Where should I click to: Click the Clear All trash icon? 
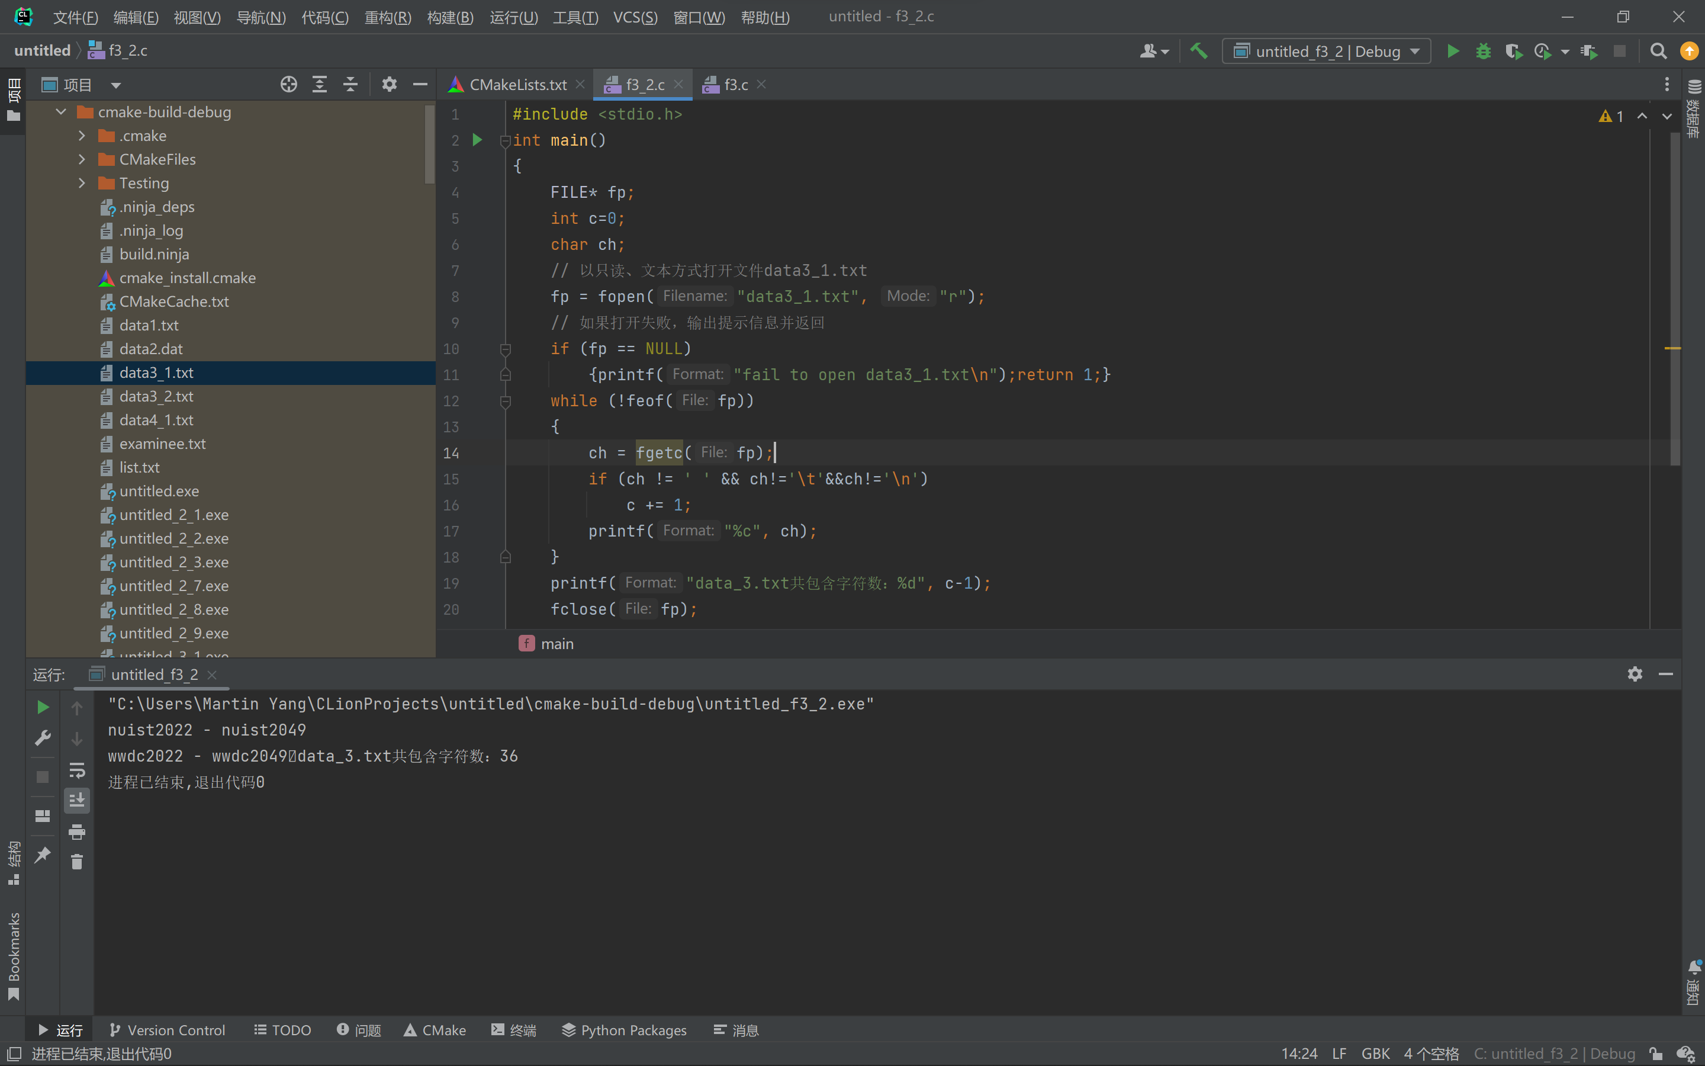[77, 862]
